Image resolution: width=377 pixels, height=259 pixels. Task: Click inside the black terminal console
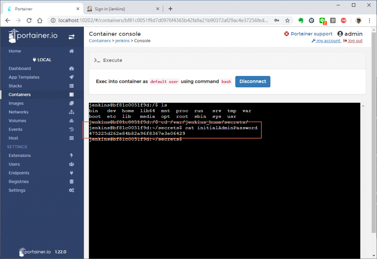pos(224,181)
